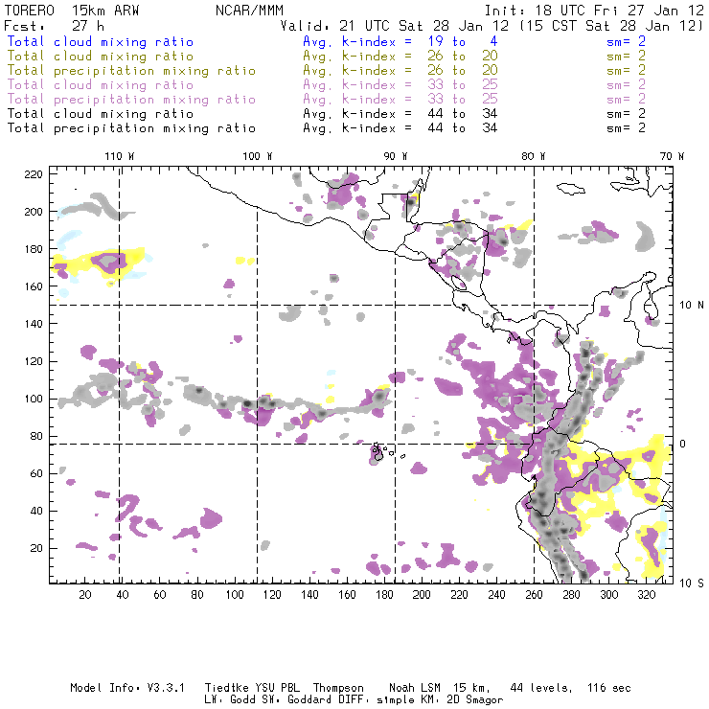The width and height of the screenshot is (709, 709).
Task: Select the "80 W" longitude label
Action: pyautogui.click(x=533, y=156)
